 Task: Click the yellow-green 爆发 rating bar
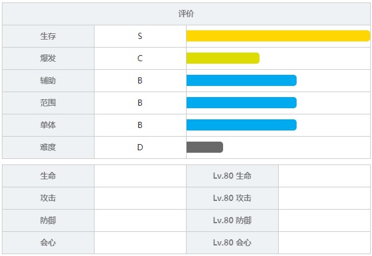(x=223, y=58)
